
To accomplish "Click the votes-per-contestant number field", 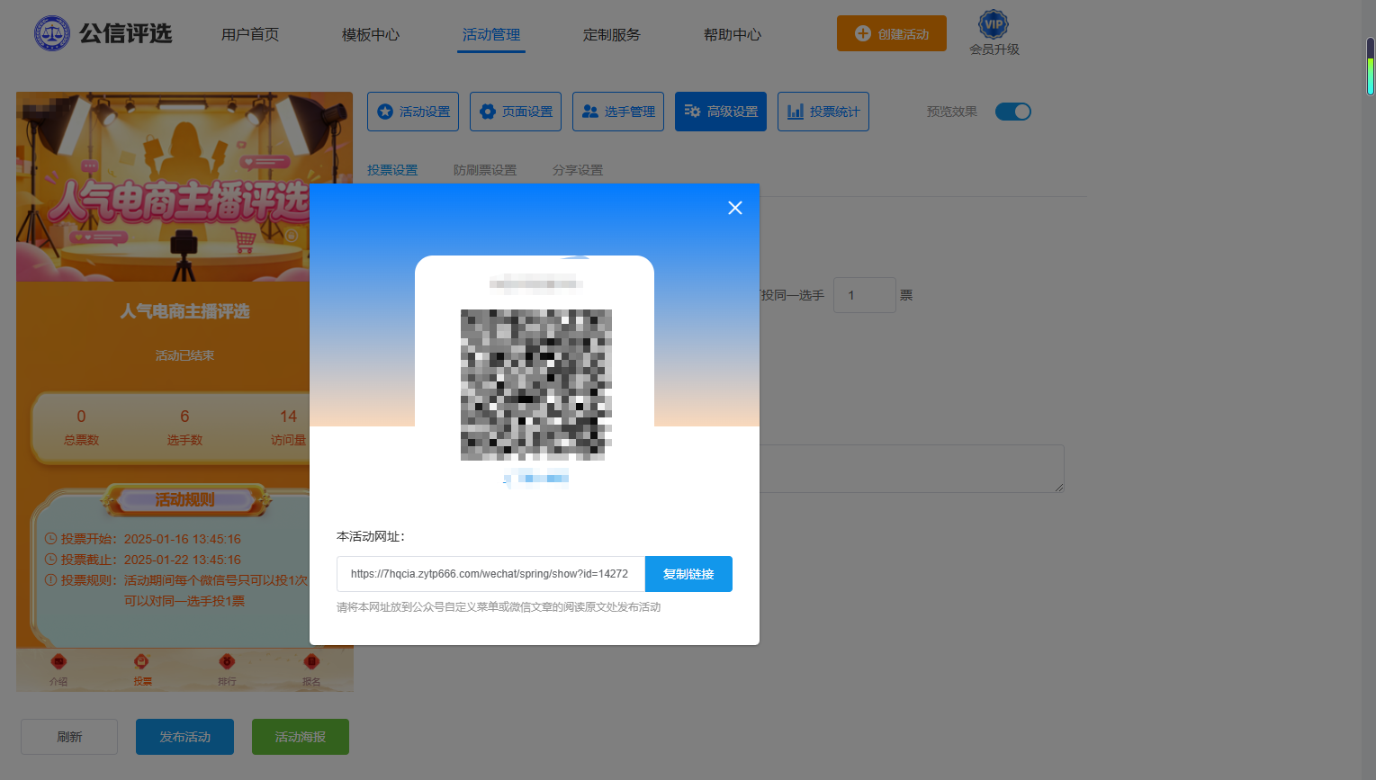I will 865,295.
